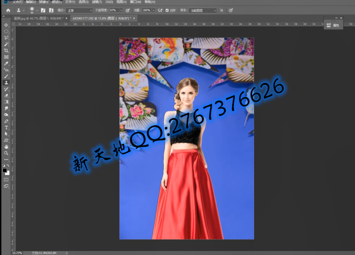Open the 样本 sample source dropdown
Screen dimensions: 355x255
(203, 10)
